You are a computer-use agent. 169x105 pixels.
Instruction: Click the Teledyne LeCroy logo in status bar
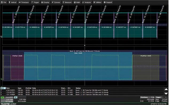coord(9,104)
